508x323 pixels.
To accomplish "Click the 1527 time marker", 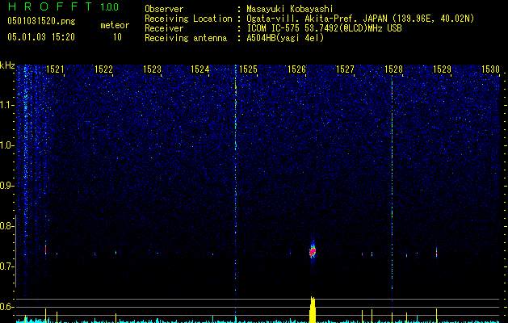I will click(x=345, y=69).
